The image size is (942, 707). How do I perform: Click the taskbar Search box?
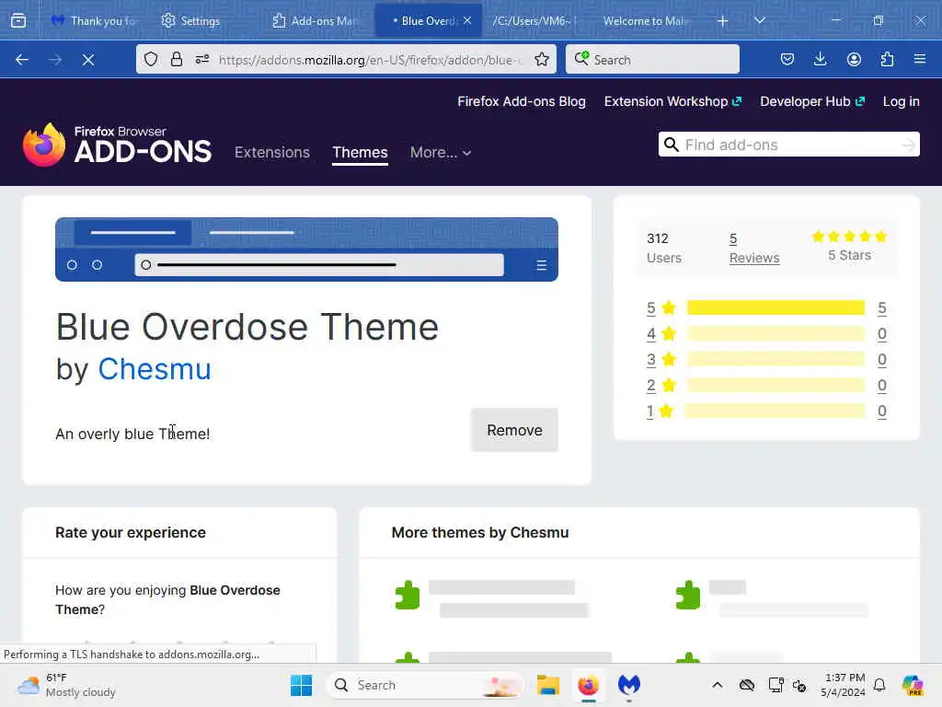point(425,685)
